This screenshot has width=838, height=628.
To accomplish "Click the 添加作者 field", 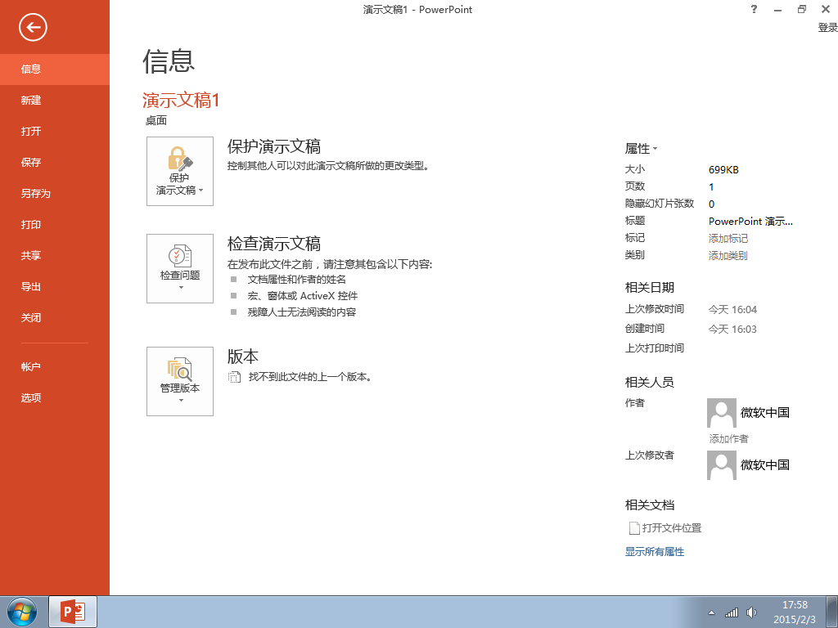I will (x=728, y=438).
